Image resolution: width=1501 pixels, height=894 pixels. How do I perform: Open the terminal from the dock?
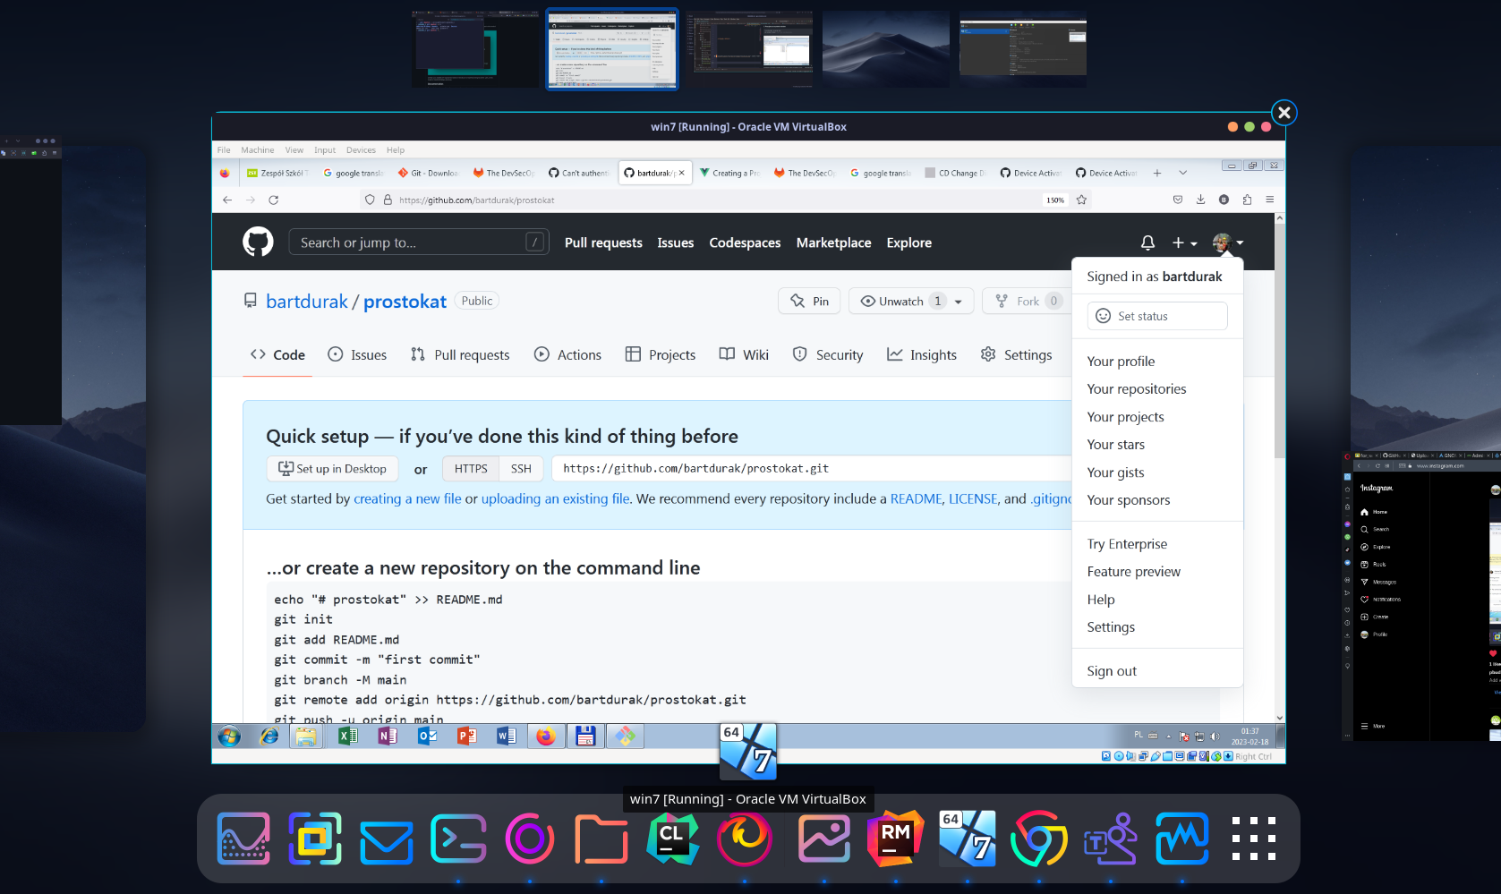(x=458, y=839)
